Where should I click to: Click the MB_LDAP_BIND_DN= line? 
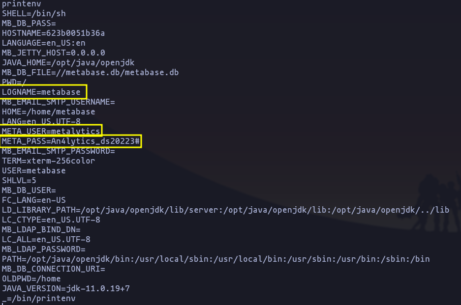pos(41,229)
